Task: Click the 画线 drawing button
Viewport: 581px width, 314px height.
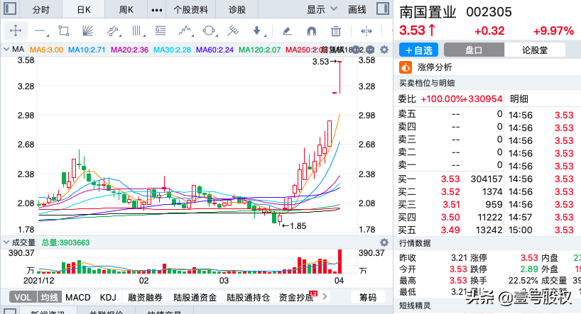Action: [x=357, y=10]
